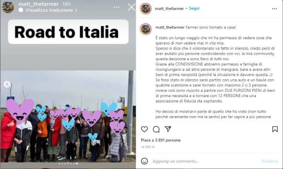Close the story with the X

pyautogui.click(x=131, y=7)
